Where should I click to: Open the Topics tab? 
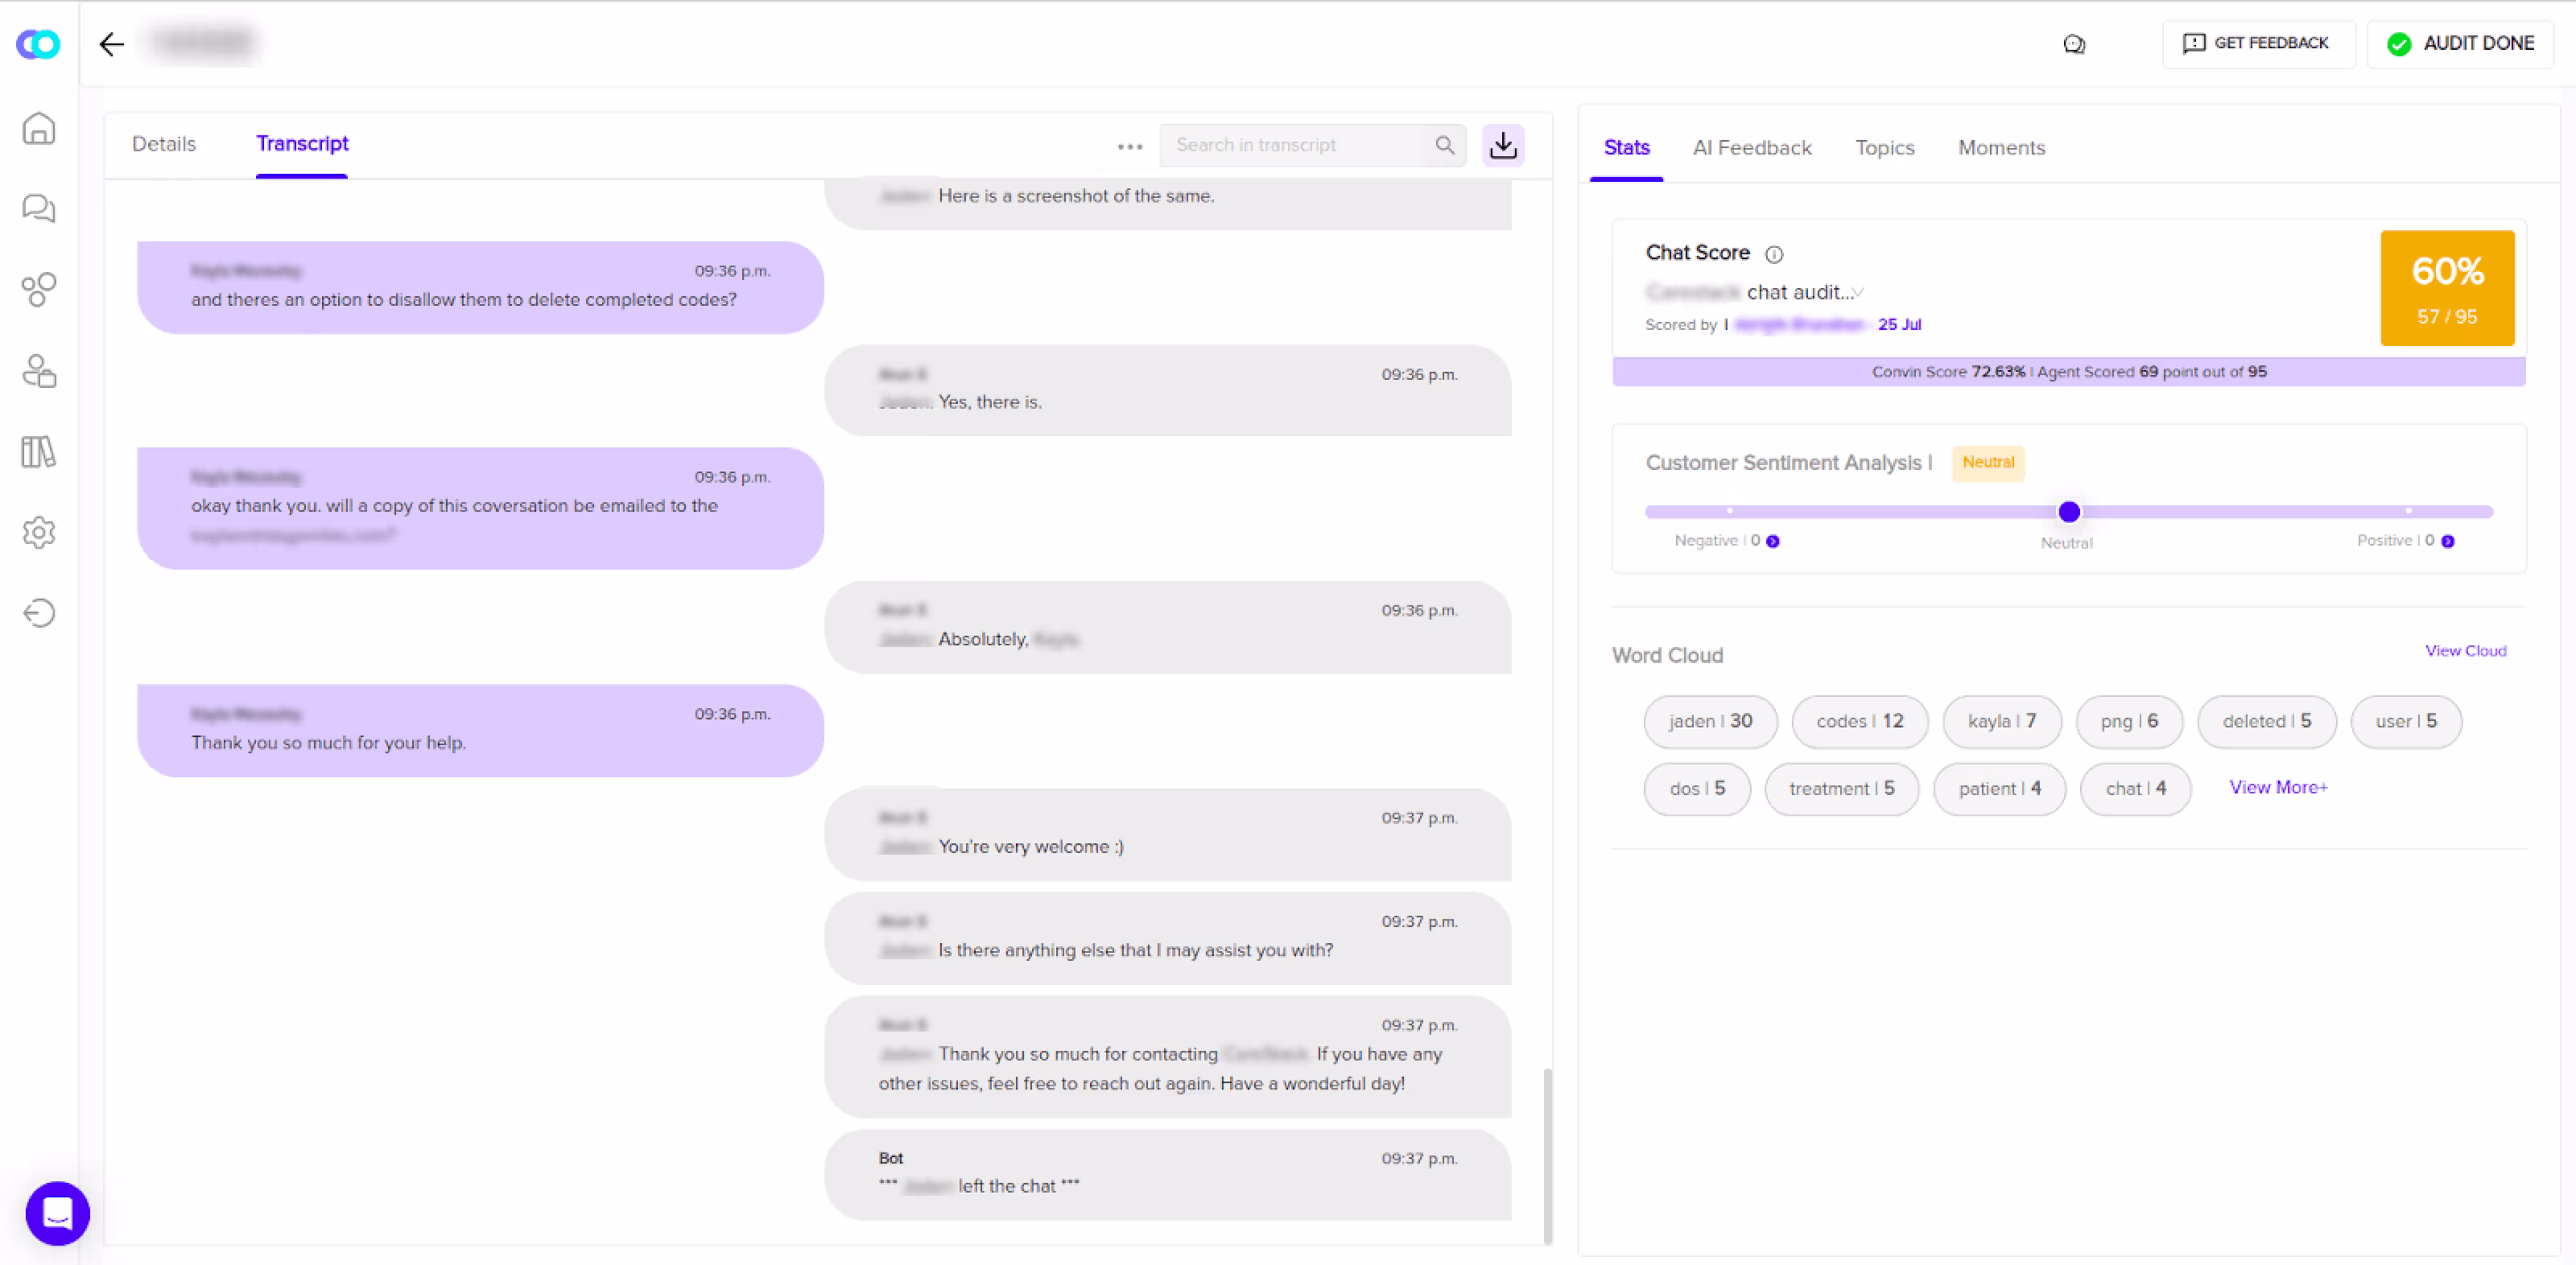tap(1885, 148)
